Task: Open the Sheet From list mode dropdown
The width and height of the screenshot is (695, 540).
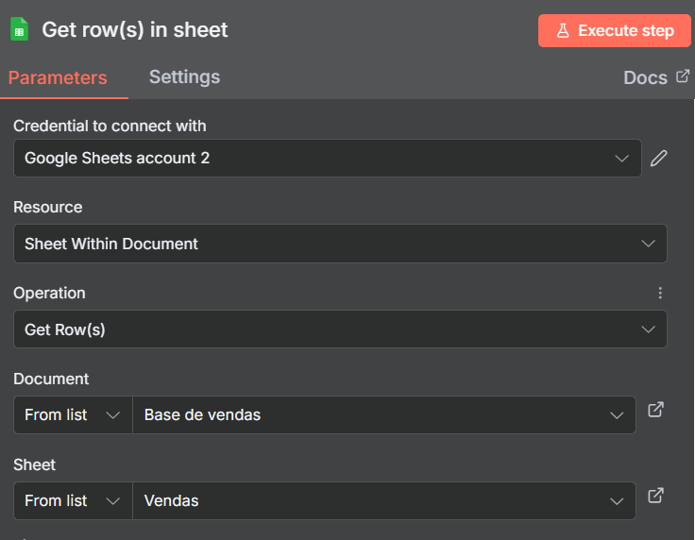Action: (x=73, y=501)
